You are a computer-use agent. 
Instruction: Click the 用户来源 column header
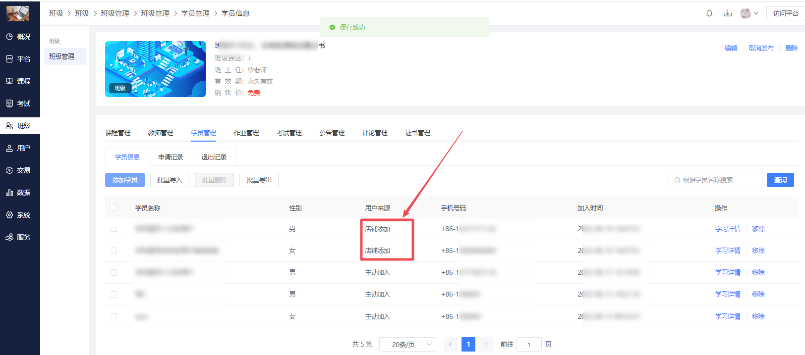pyautogui.click(x=378, y=208)
